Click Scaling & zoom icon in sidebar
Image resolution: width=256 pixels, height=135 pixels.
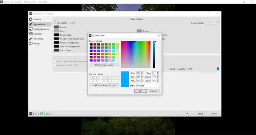(31, 29)
